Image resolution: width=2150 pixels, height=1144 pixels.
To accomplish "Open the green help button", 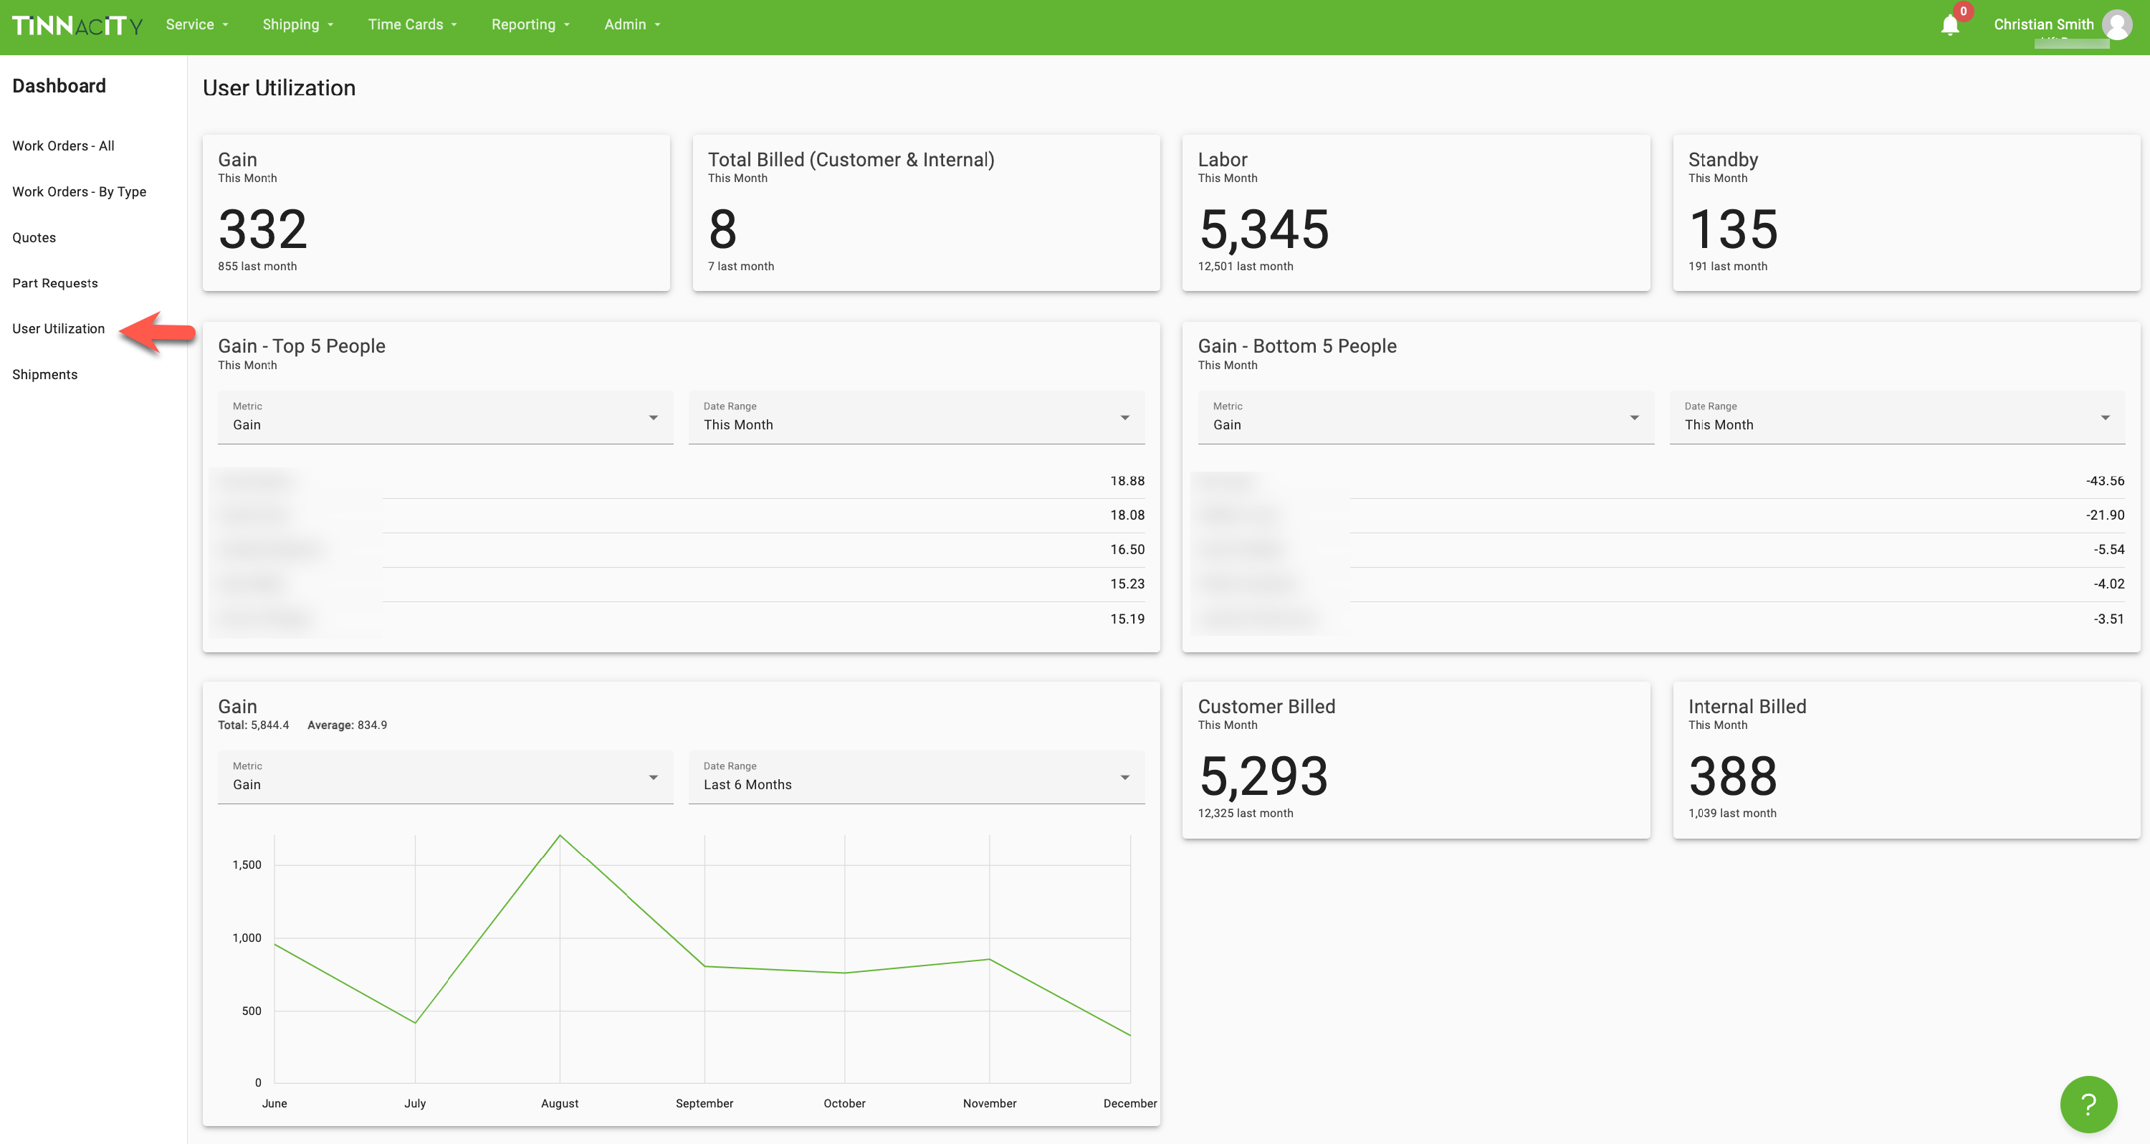I will (x=2088, y=1104).
